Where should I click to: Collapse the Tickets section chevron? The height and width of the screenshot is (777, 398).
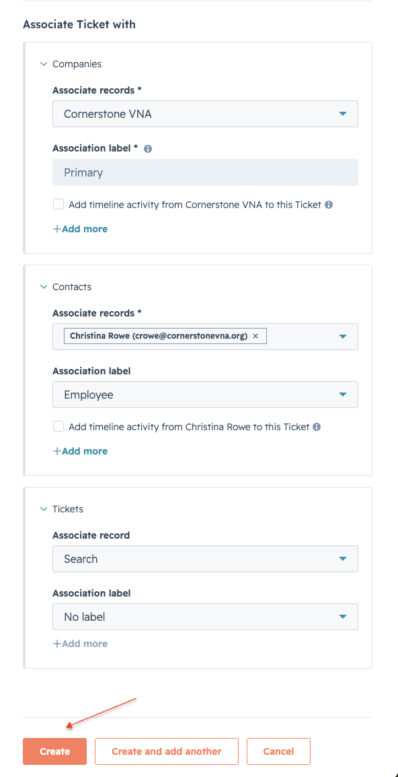coord(44,509)
